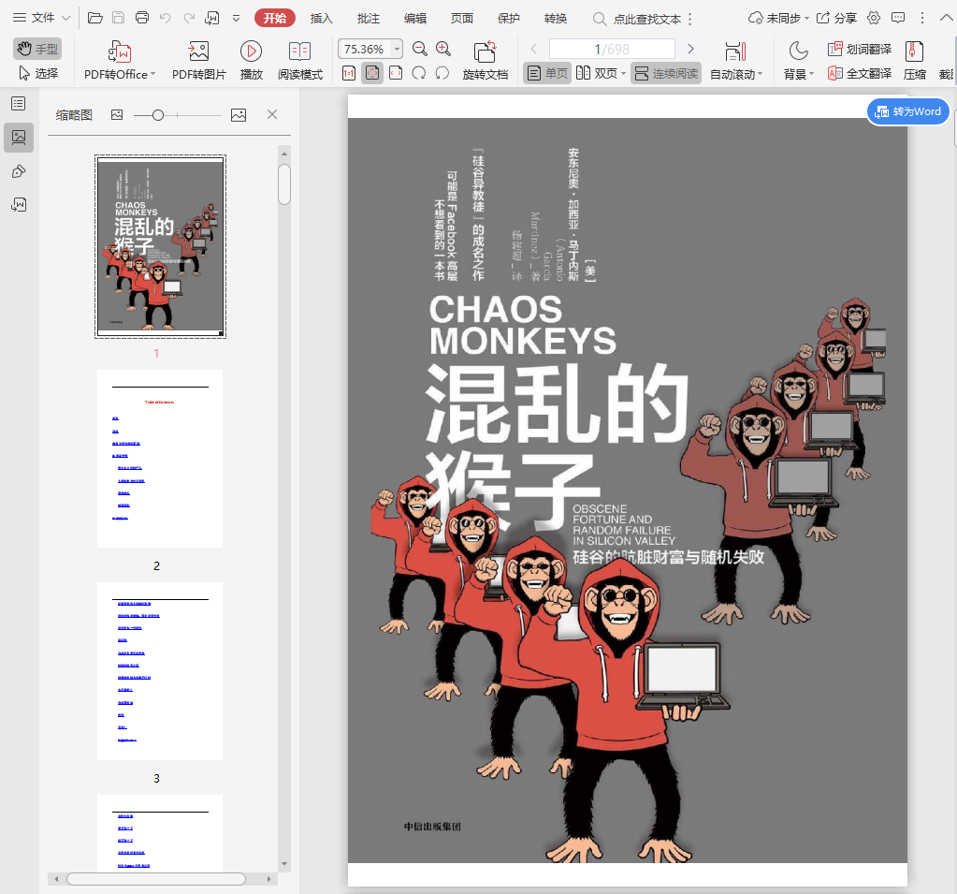
Task: Open settings gear icon in title bar
Action: pyautogui.click(x=874, y=18)
